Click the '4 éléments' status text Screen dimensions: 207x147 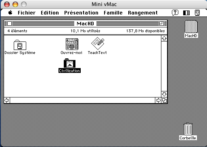tap(17, 31)
